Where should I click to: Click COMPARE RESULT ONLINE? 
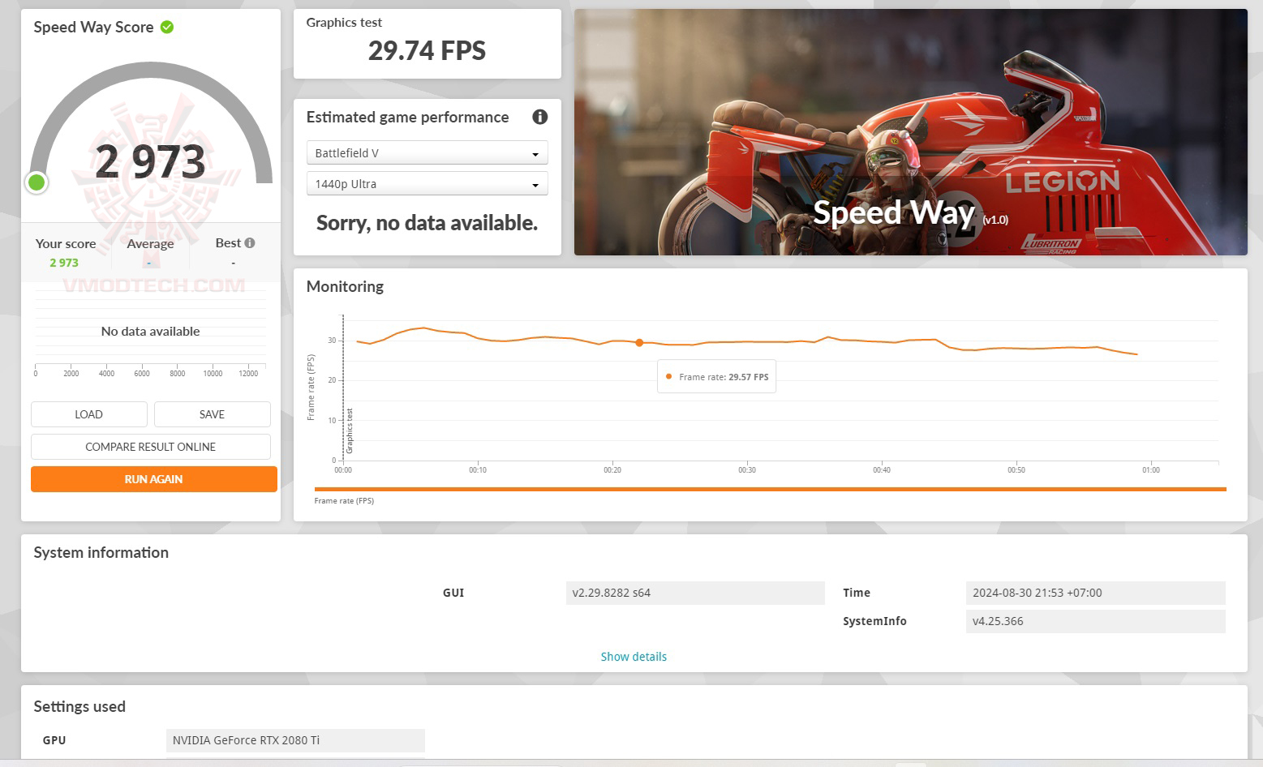151,447
